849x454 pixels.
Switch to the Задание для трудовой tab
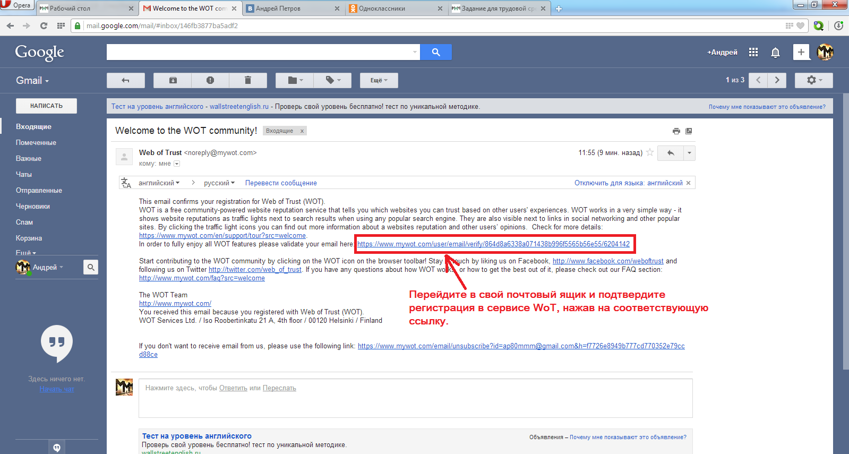tap(499, 8)
